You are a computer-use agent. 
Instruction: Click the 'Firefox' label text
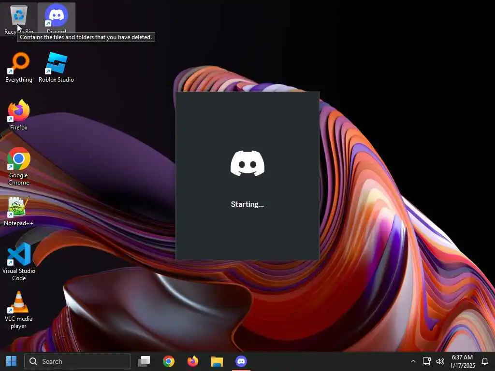click(x=19, y=128)
